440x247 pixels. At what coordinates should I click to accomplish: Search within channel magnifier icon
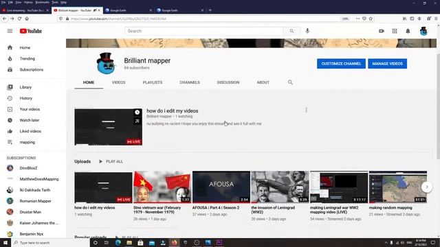(x=290, y=82)
